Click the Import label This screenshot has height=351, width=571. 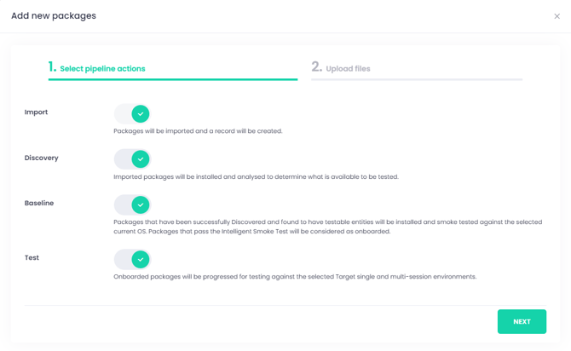point(36,112)
